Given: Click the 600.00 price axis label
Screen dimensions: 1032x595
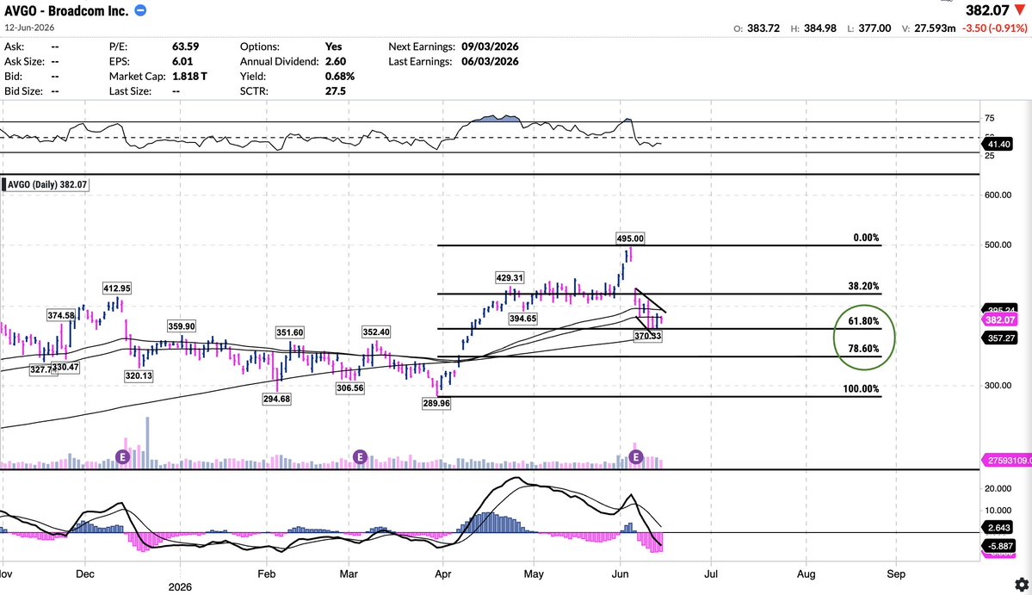Looking at the screenshot, I should [998, 195].
